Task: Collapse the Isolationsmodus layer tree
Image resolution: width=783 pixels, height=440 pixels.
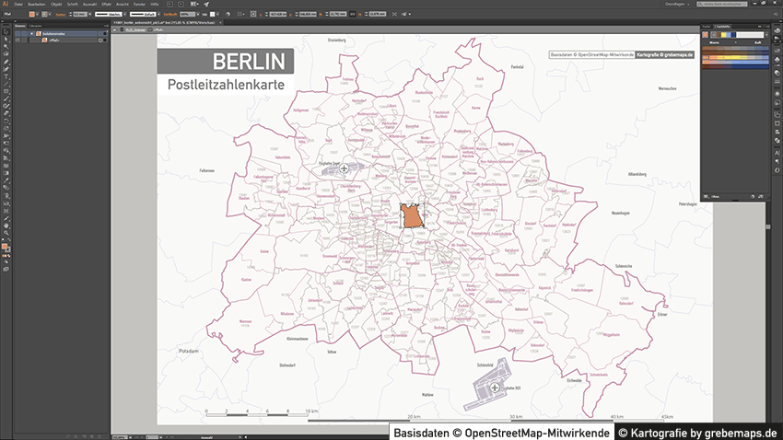Action: click(x=31, y=33)
